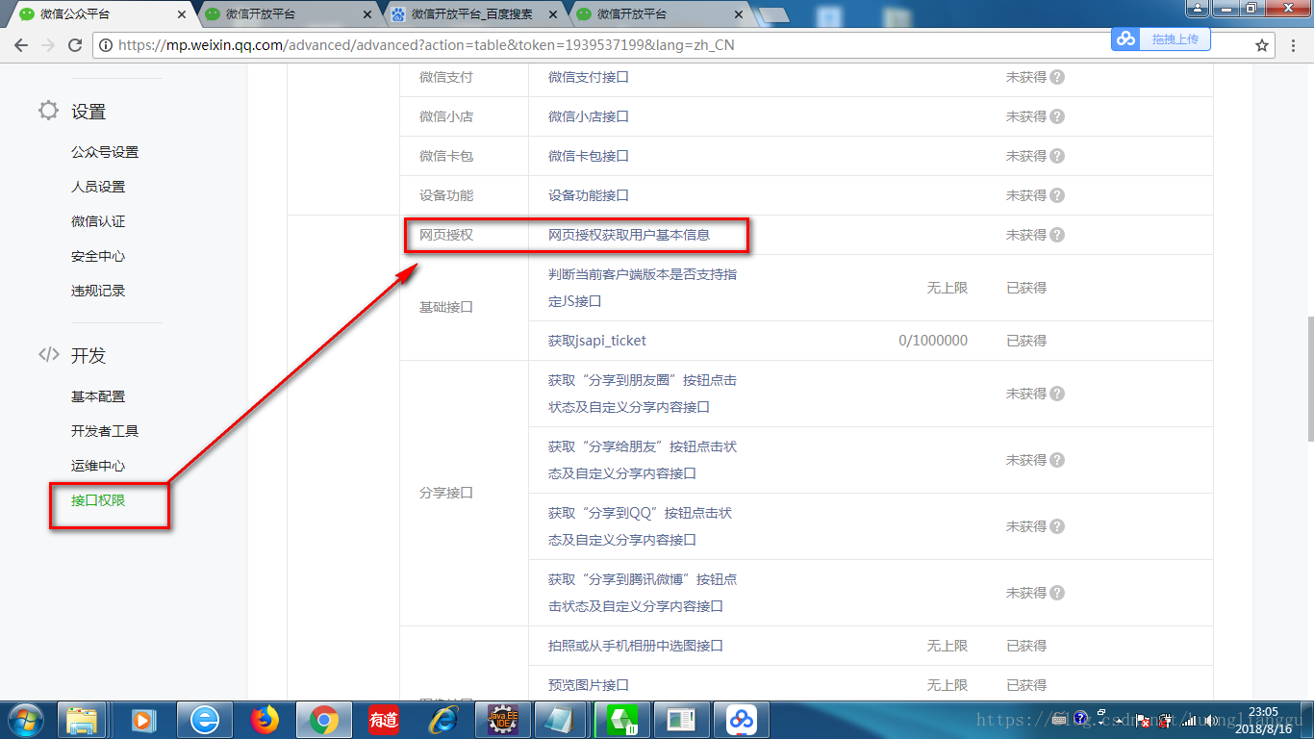This screenshot has height=739, width=1314.
Task: Open 人员设置 in the sidebar
Action: point(98,187)
